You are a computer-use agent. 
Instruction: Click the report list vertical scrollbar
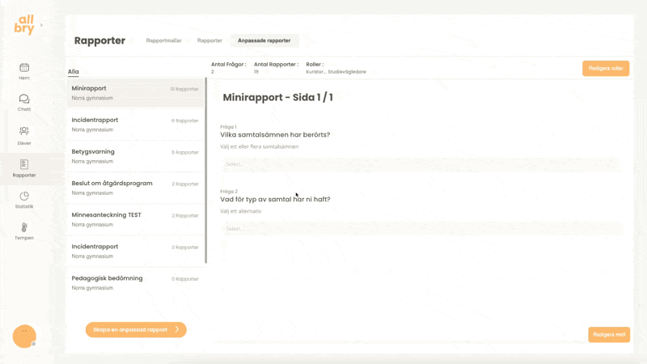(x=205, y=170)
